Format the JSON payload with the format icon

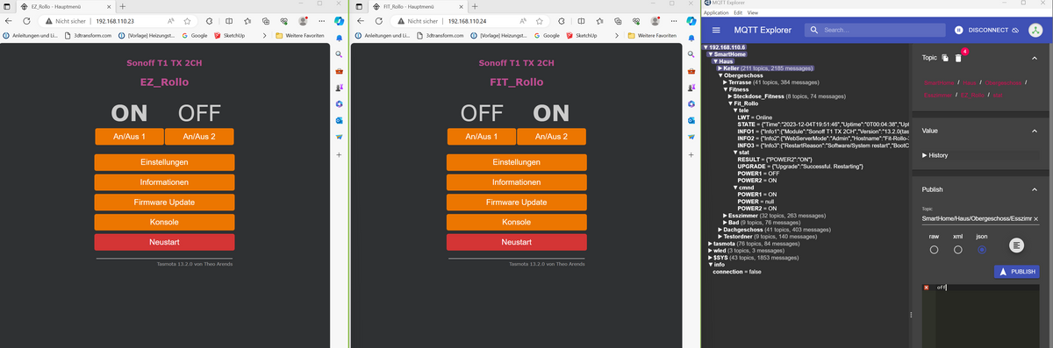[1017, 245]
